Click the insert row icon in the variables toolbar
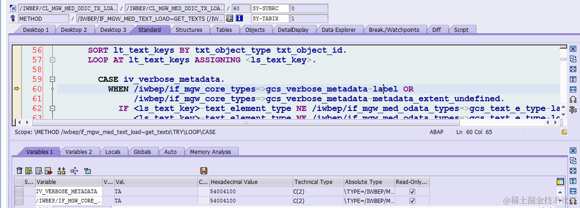The width and height of the screenshot is (580, 208). tap(29, 171)
